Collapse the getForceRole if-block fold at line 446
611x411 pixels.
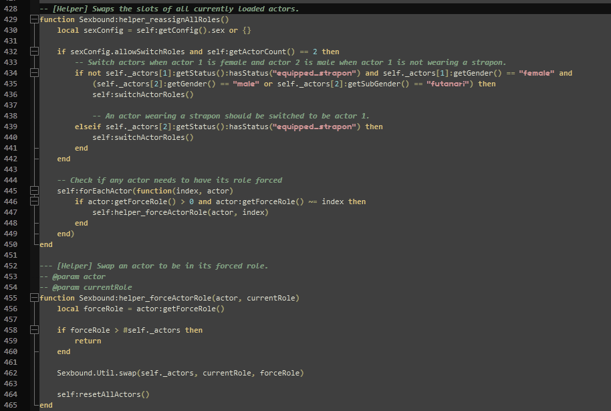(34, 201)
